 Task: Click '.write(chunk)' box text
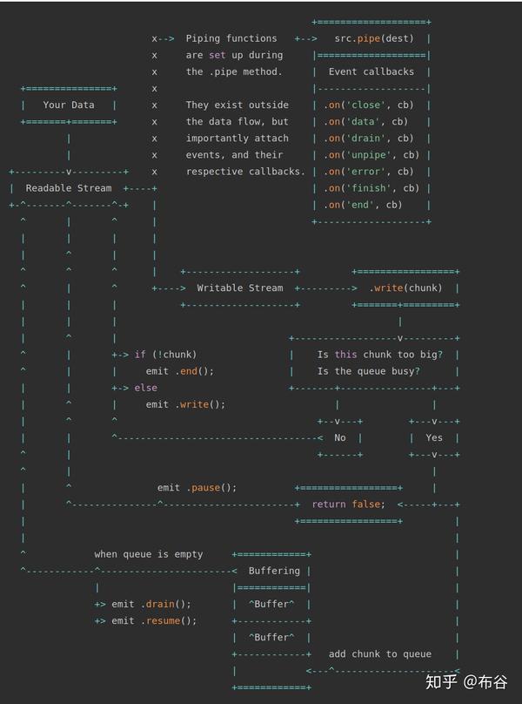(x=405, y=288)
